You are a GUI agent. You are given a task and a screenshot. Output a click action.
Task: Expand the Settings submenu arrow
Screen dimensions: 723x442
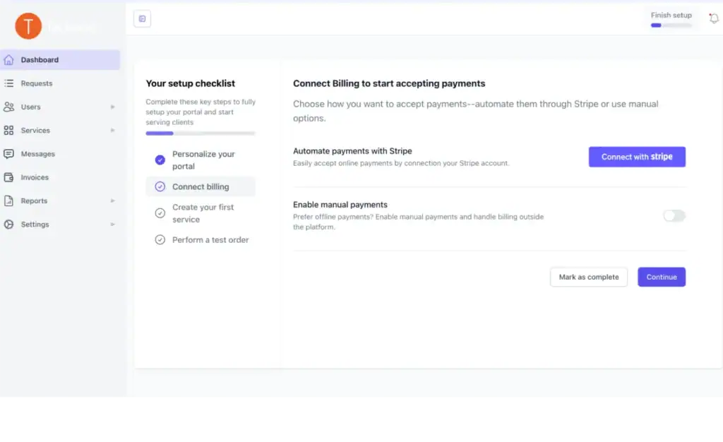click(x=113, y=225)
